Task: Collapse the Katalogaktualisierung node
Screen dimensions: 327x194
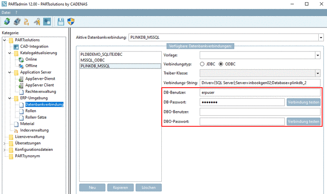Action: tap(10, 53)
